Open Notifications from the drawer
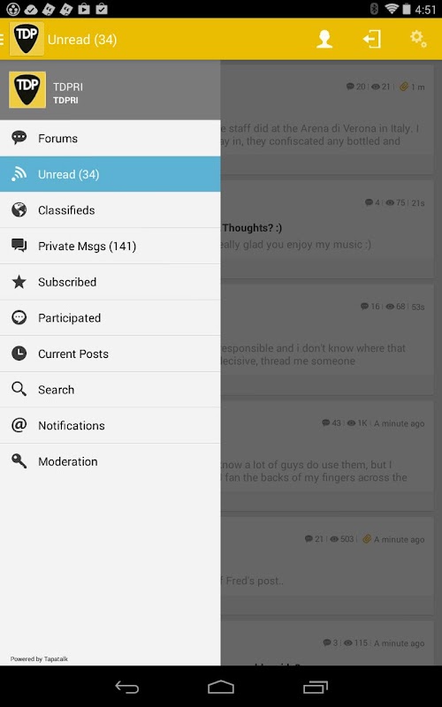The width and height of the screenshot is (442, 707). [x=110, y=426]
